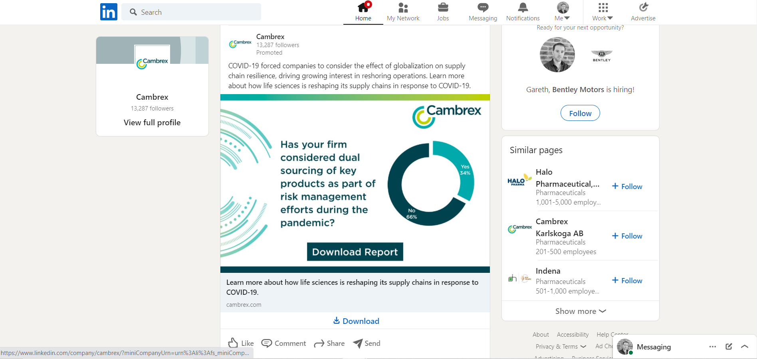Click the Follow button for Bentley Motors
The image size is (757, 359).
[580, 113]
